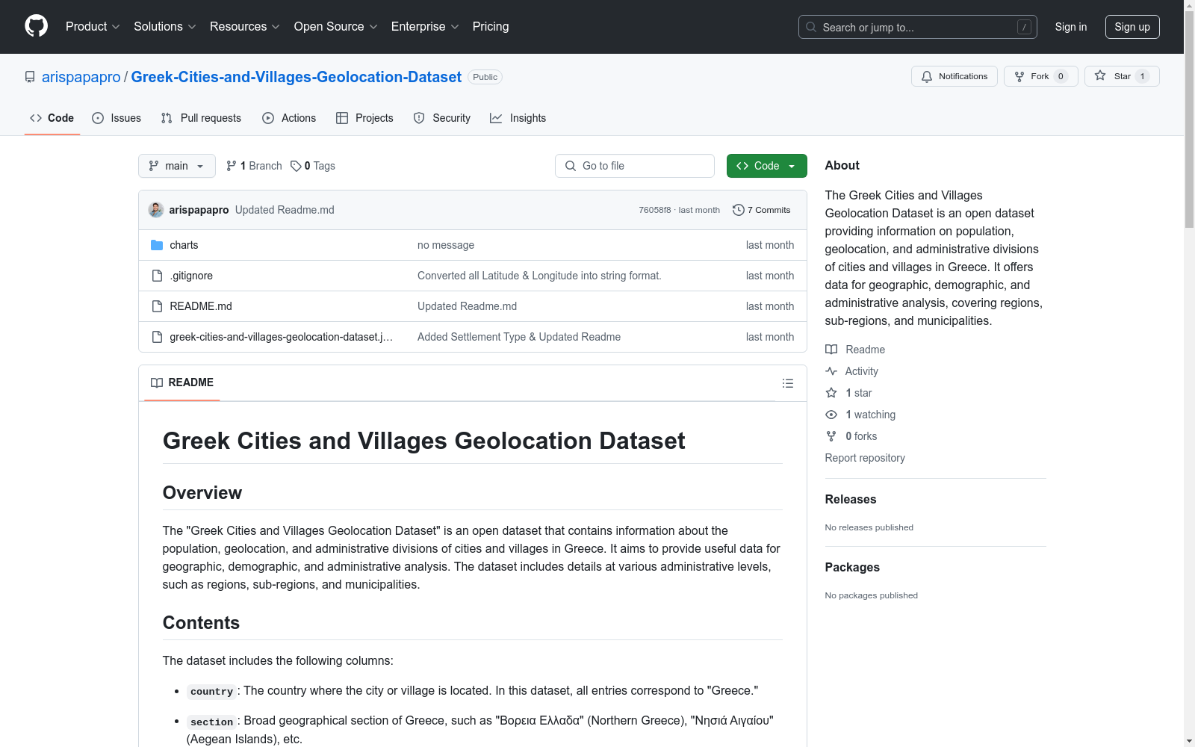Click the history clock icon near Commits
Viewport: 1195px width, 747px height.
[x=739, y=210]
